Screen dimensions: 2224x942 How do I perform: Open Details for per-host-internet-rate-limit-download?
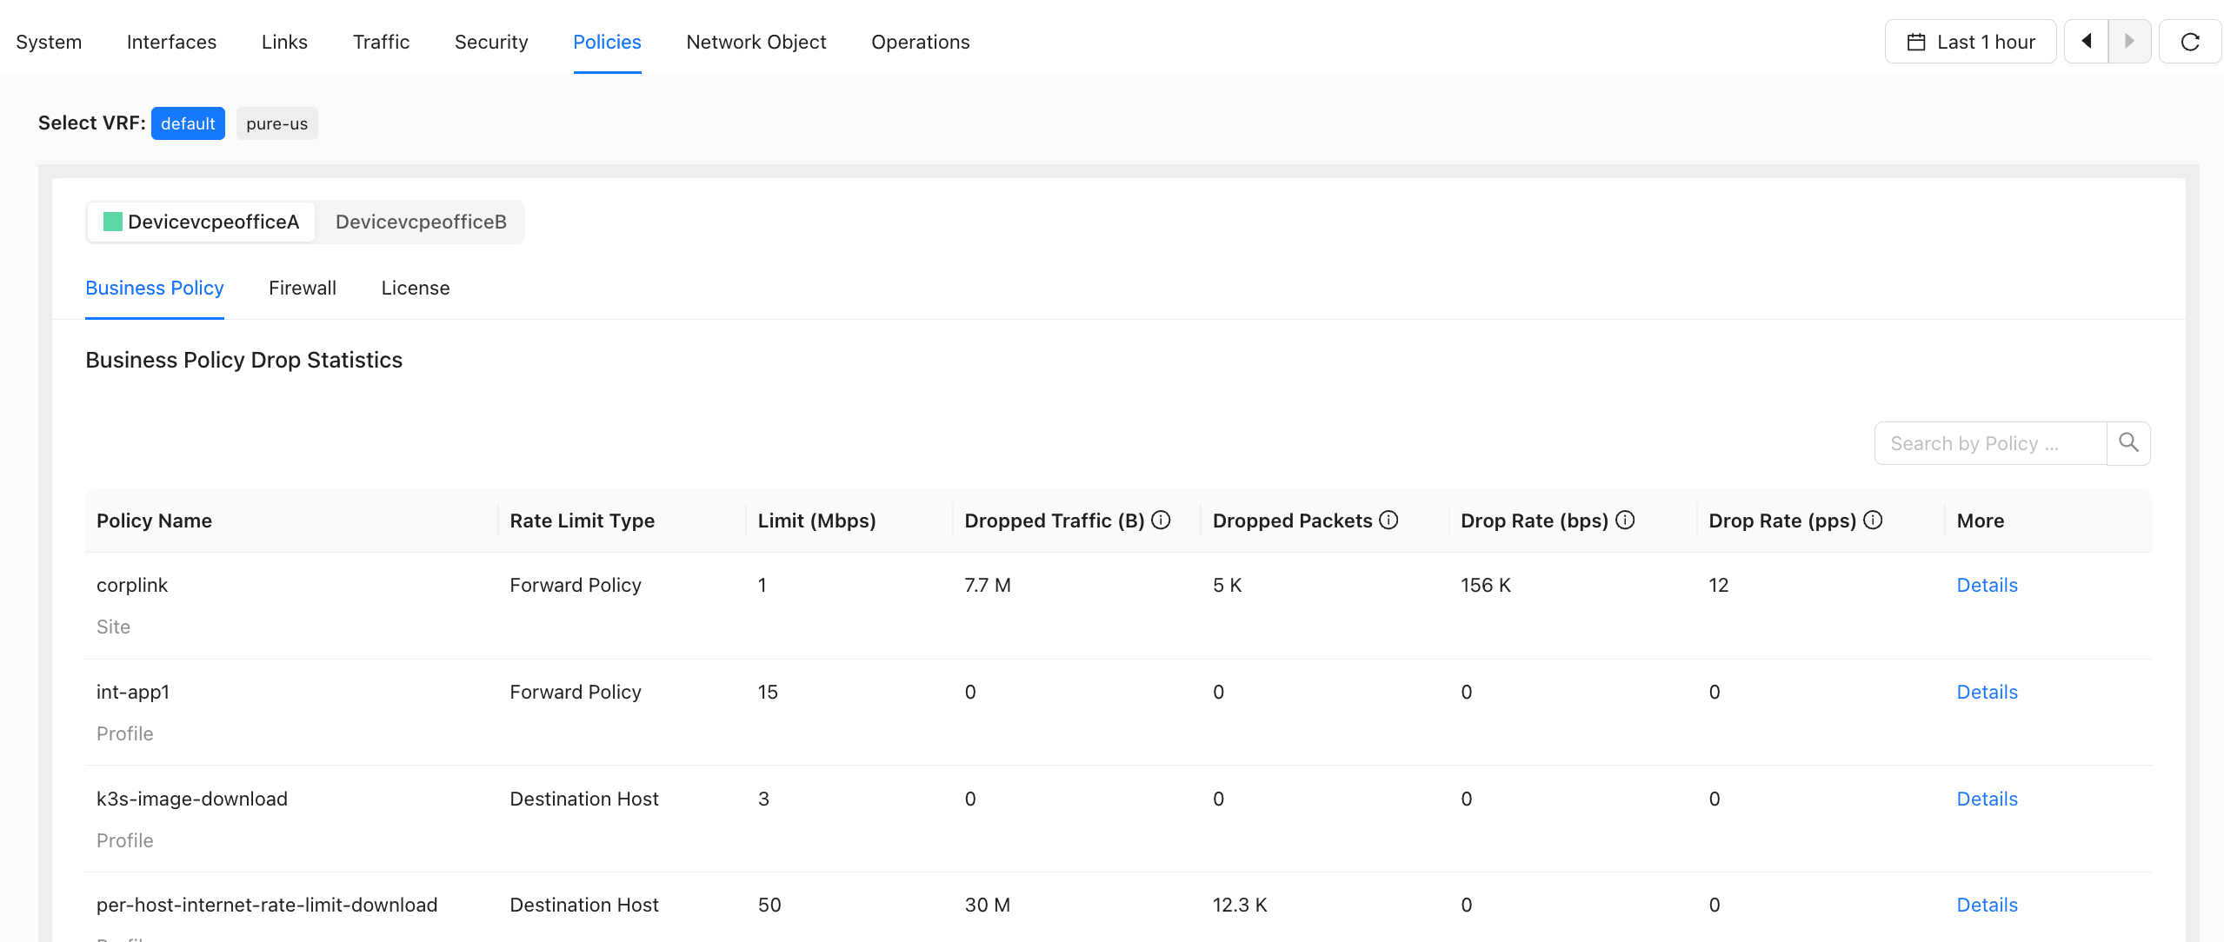tap(1987, 905)
